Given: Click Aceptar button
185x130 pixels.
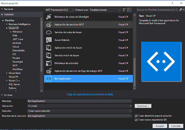Looking at the screenshot, I should click(160, 126).
